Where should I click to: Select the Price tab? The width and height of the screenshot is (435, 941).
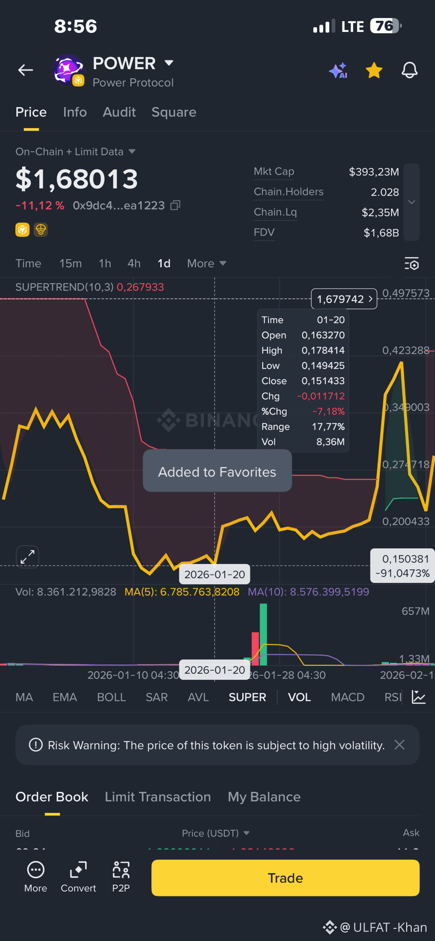point(31,112)
